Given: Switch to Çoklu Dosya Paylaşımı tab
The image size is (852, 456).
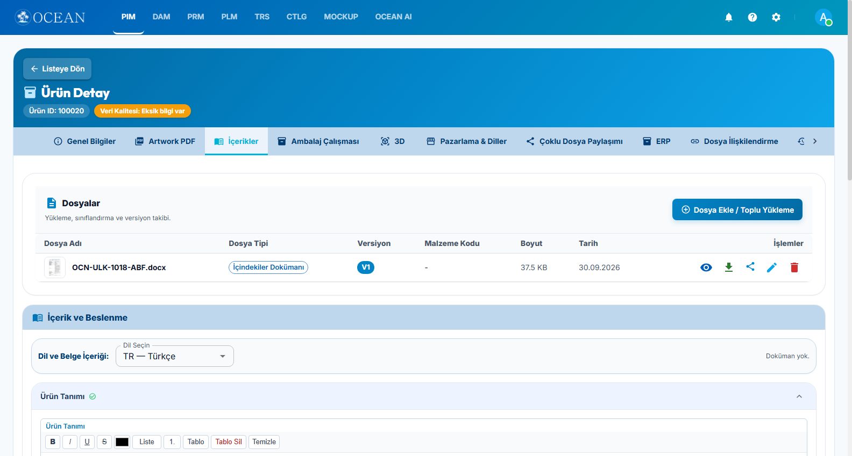Looking at the screenshot, I should tap(574, 141).
